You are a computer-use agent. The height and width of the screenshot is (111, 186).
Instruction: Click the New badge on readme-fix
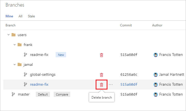[x=61, y=55]
